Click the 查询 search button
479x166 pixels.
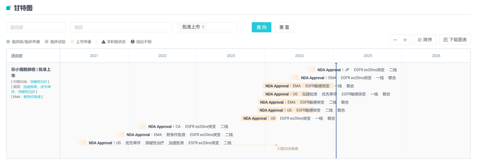click(x=262, y=27)
